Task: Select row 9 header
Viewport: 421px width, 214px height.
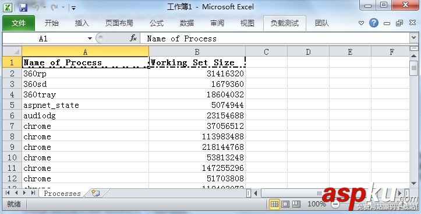Action: (x=12, y=147)
